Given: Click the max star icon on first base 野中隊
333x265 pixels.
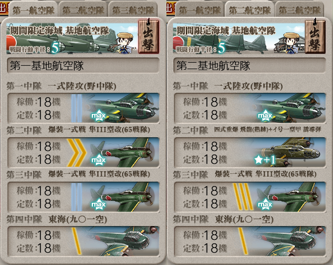Looking at the screenshot, I should 98,115.
